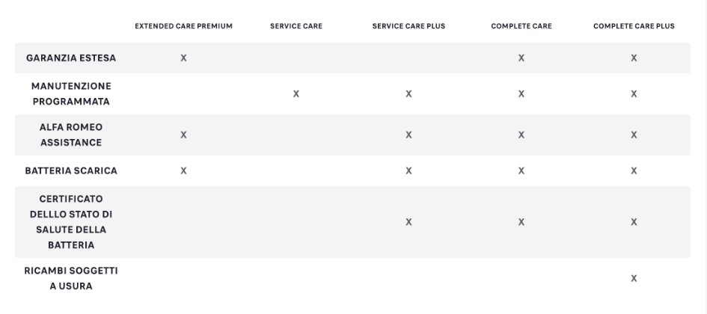Click the Garanzia Estesa row label

[x=71, y=58]
